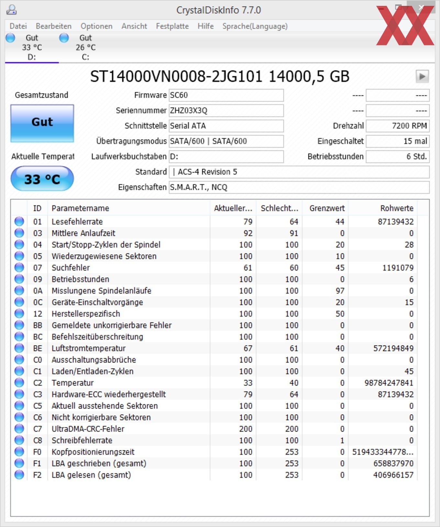
Task: Click status orb of row 09 Betriebsstunden
Action: (x=19, y=279)
